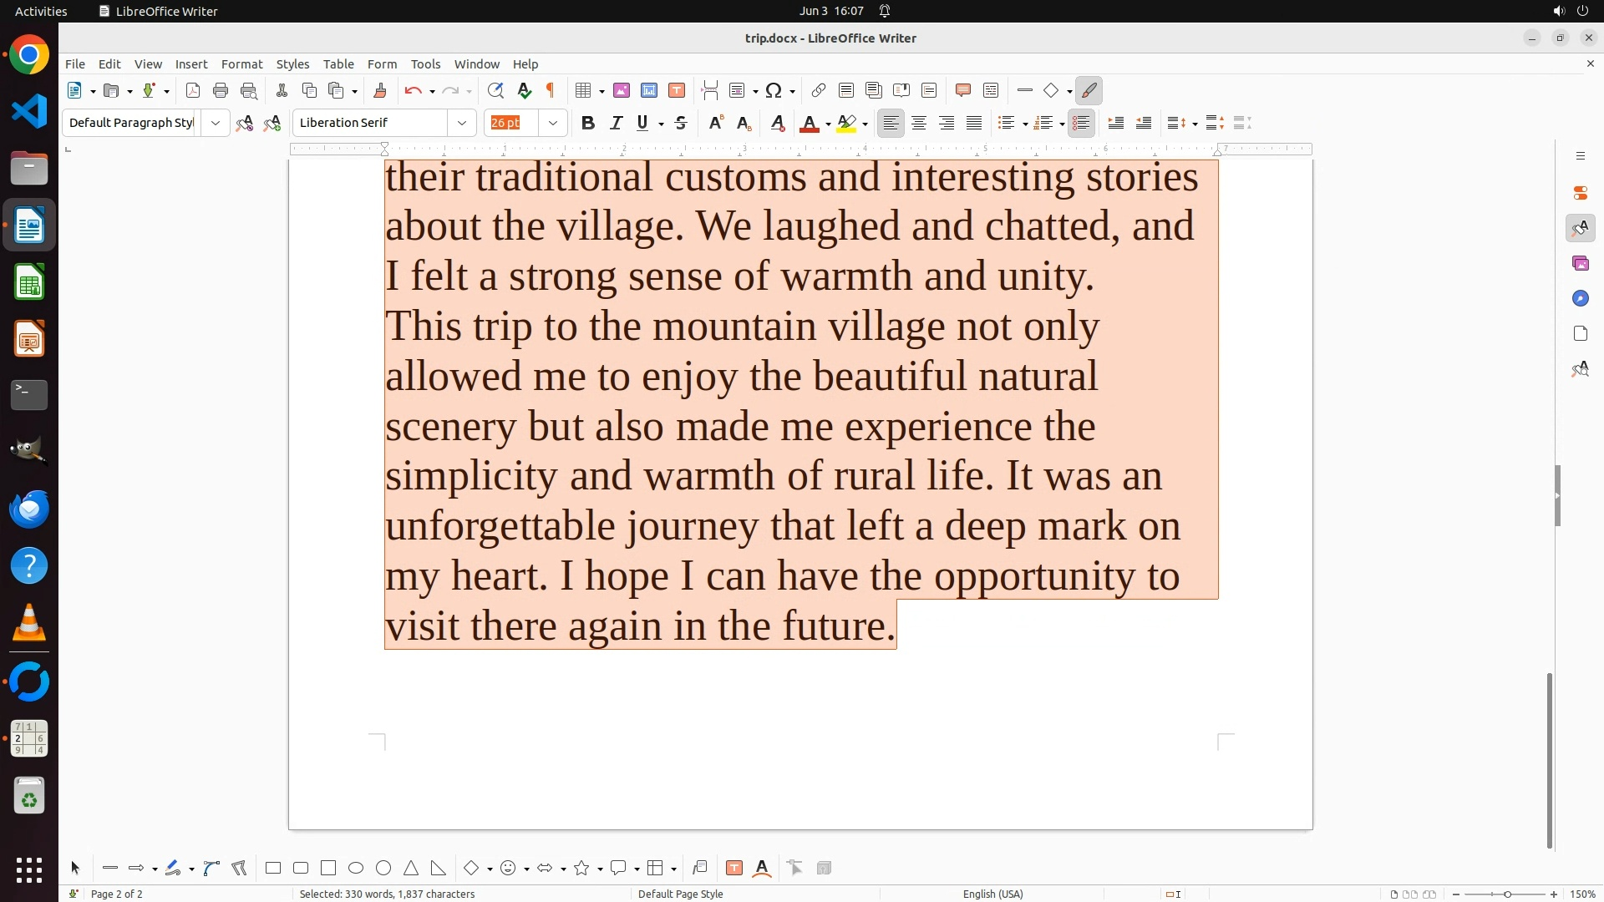
Task: Click the zoom slider in status bar
Action: (1506, 894)
